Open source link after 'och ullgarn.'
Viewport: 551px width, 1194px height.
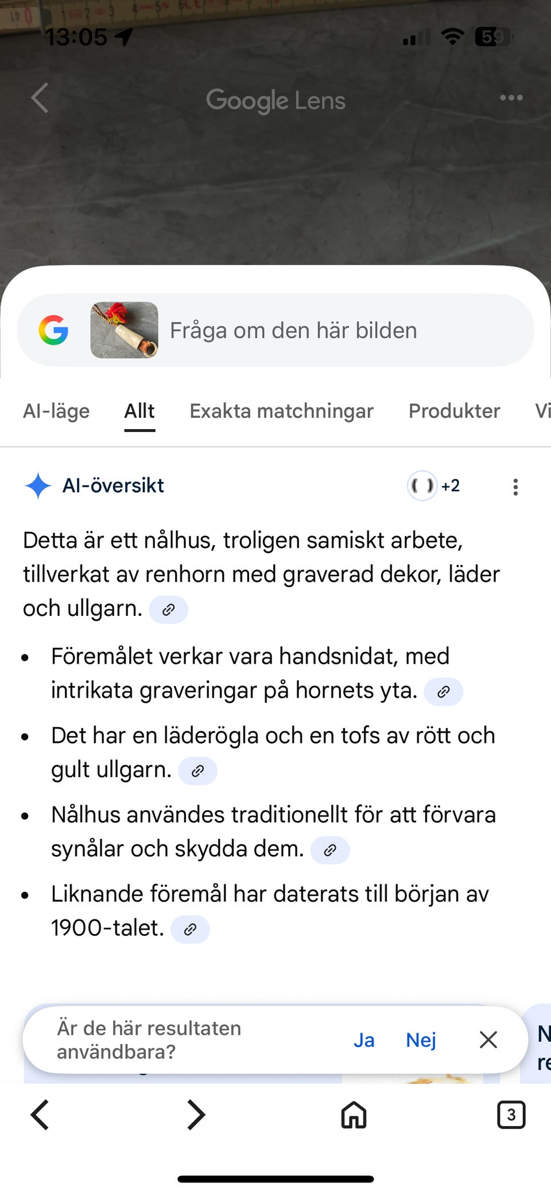coord(168,610)
